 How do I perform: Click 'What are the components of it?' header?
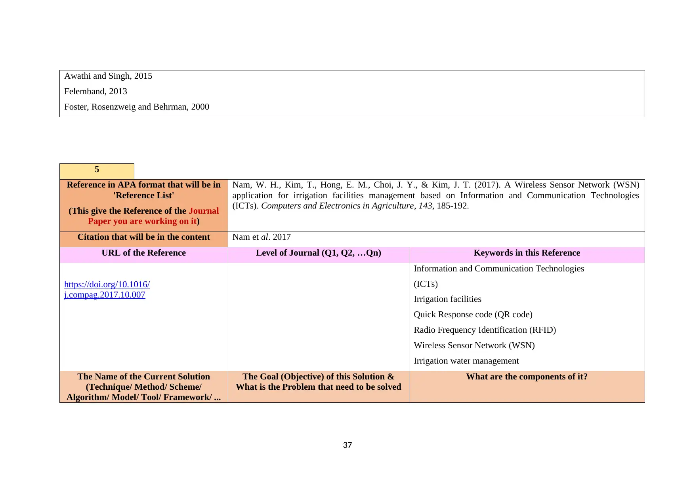pyautogui.click(x=527, y=387)
